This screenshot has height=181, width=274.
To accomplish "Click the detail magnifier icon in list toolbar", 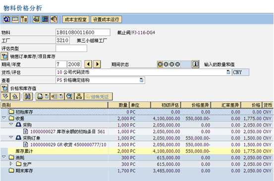I will (69, 97).
